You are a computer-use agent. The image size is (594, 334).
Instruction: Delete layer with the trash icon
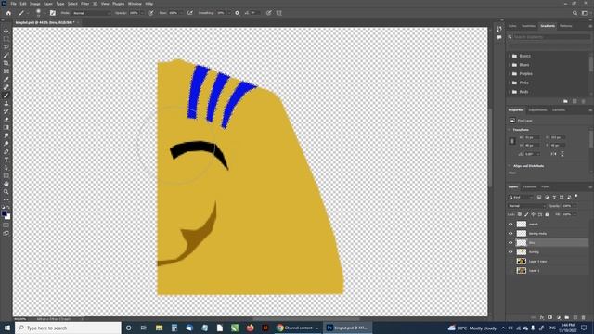pyautogui.click(x=584, y=317)
